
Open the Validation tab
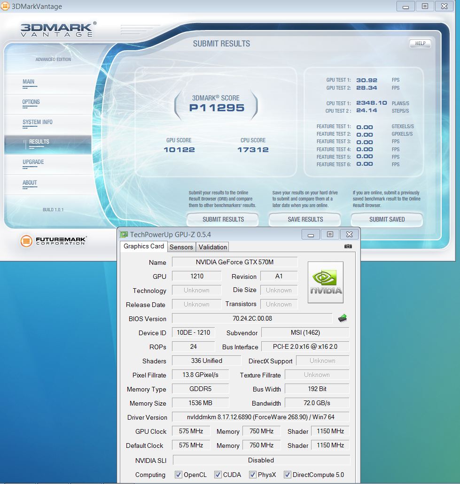pos(212,247)
